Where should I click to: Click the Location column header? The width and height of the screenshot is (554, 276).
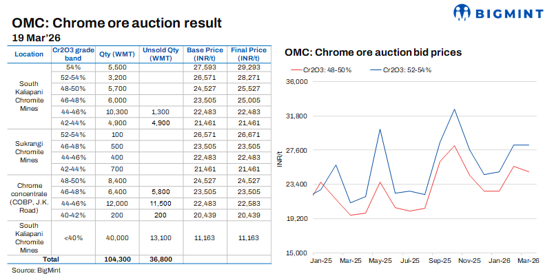28,54
